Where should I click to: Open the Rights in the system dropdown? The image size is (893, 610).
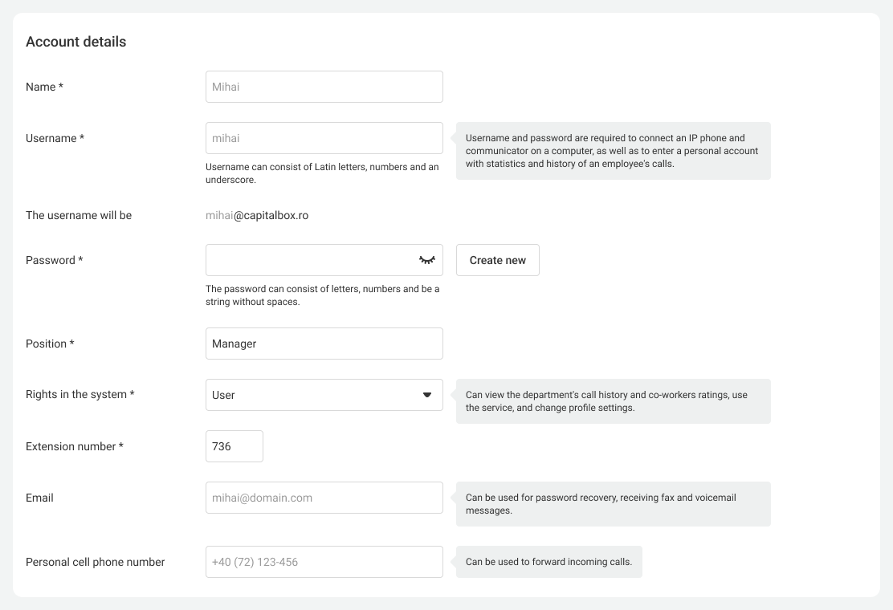click(x=324, y=395)
